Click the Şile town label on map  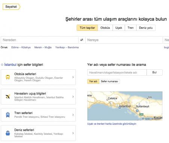(x=150, y=97)
